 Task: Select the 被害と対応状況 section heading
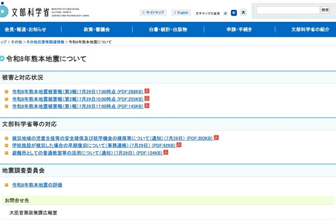[x=22, y=77]
